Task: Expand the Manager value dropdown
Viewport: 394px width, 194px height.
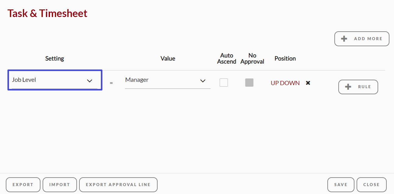Action: coord(168,80)
